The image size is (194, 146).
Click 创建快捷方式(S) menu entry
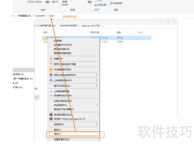62,139
